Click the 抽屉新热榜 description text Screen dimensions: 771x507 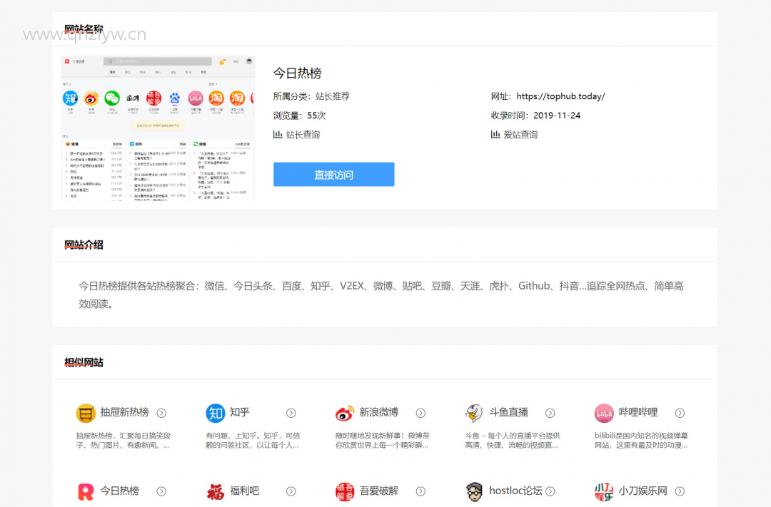pyautogui.click(x=124, y=440)
